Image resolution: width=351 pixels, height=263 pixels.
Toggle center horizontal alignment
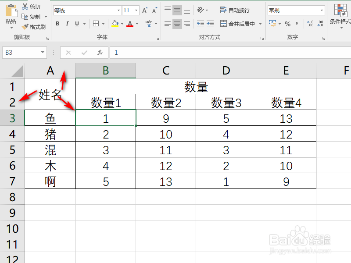[x=177, y=24]
